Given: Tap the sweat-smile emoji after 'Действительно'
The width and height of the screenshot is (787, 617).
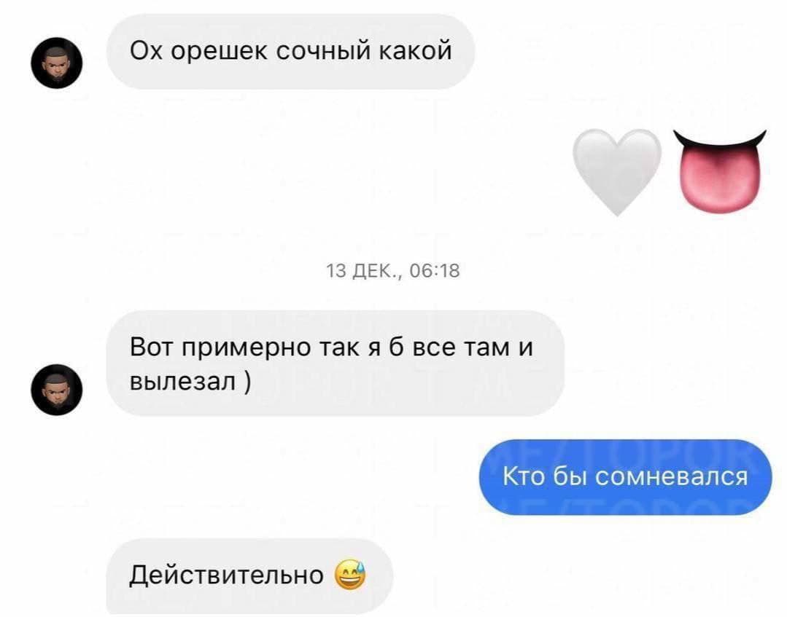Looking at the screenshot, I should tap(351, 575).
